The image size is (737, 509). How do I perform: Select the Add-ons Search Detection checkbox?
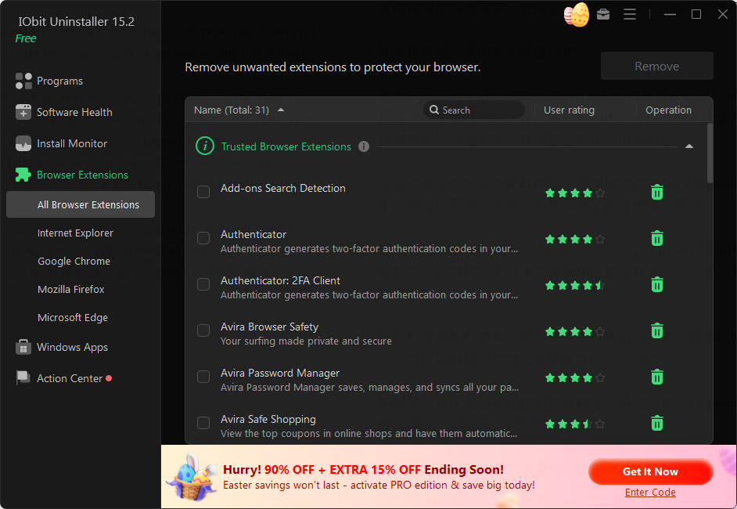[x=203, y=192]
